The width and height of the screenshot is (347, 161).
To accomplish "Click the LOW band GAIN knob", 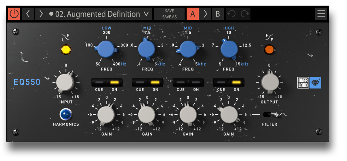I will click(x=106, y=115).
